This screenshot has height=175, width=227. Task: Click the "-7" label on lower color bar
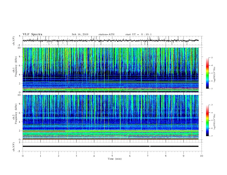click(212, 136)
